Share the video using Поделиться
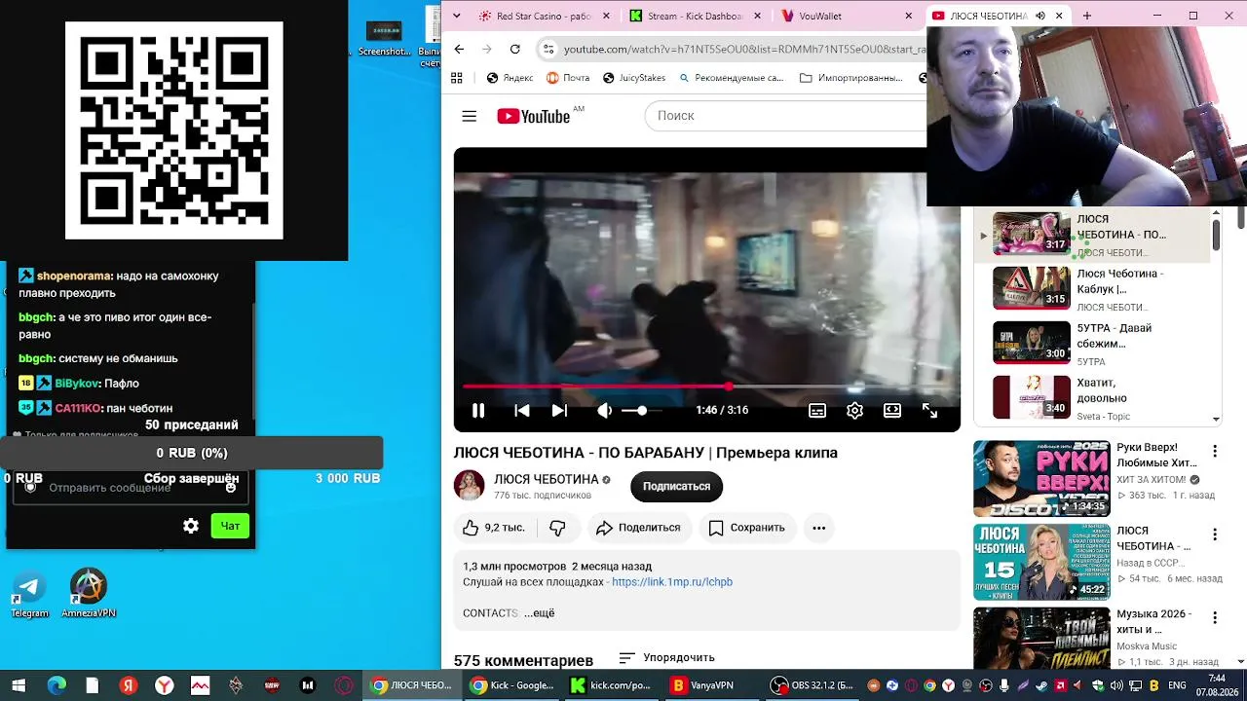Screen dimensions: 1247x701 coord(638,528)
